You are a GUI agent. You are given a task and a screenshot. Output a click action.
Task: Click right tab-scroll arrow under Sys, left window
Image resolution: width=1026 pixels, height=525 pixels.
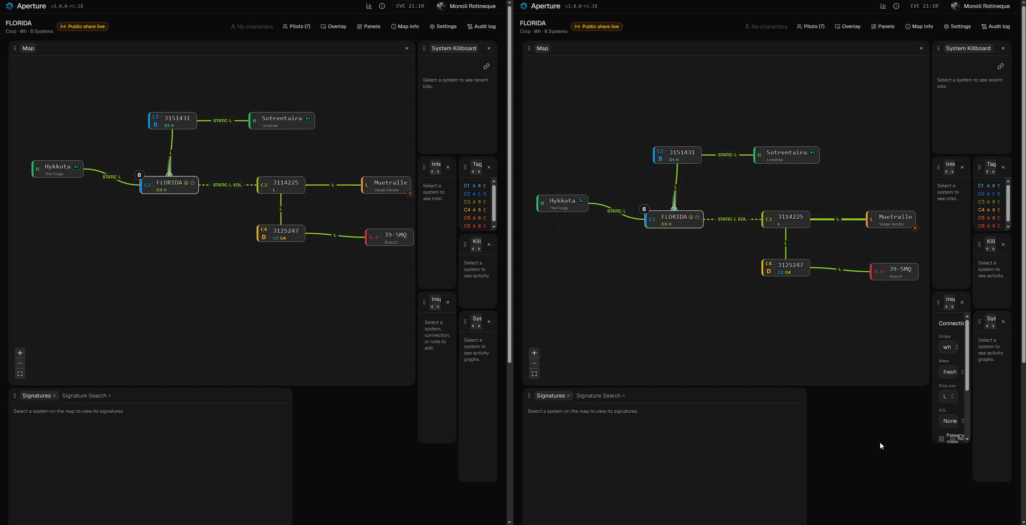tap(479, 326)
